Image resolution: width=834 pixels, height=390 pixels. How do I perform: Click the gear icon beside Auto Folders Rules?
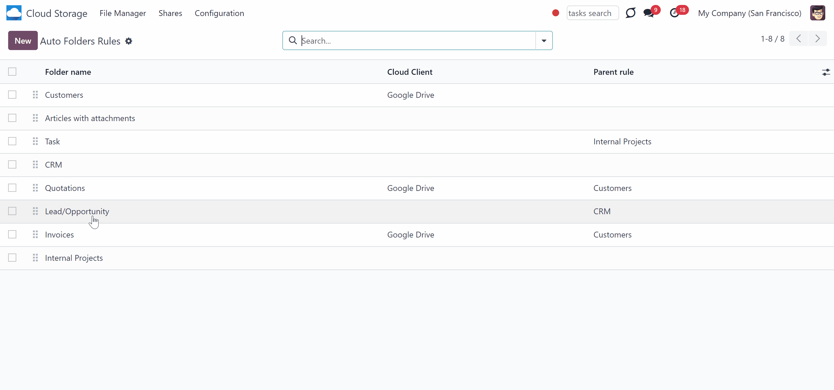(x=129, y=41)
